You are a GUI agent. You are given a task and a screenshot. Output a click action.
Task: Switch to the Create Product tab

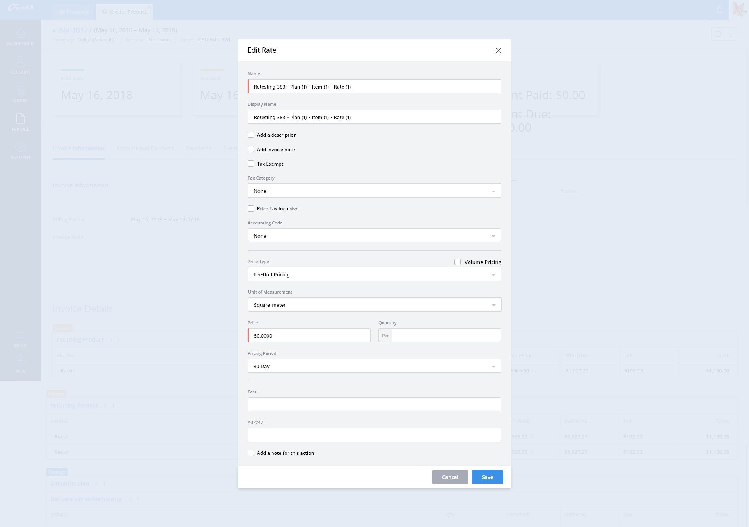coord(124,12)
